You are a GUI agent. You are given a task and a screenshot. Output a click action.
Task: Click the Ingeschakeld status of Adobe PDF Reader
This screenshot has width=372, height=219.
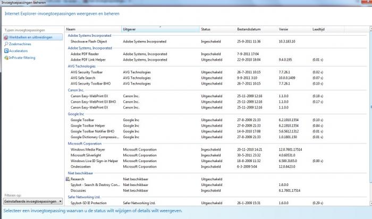click(211, 54)
